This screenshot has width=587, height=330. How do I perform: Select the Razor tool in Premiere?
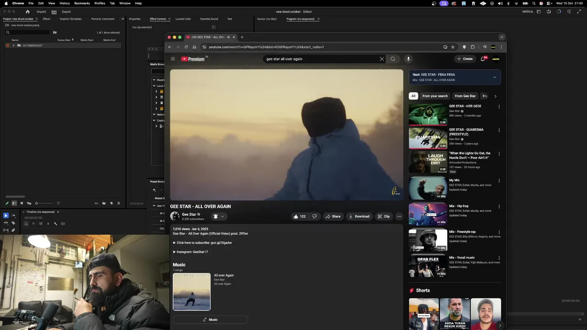click(13, 223)
